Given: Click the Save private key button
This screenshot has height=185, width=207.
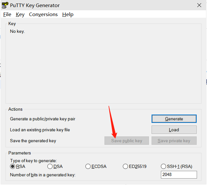Looking at the screenshot, I should pyautogui.click(x=174, y=141).
